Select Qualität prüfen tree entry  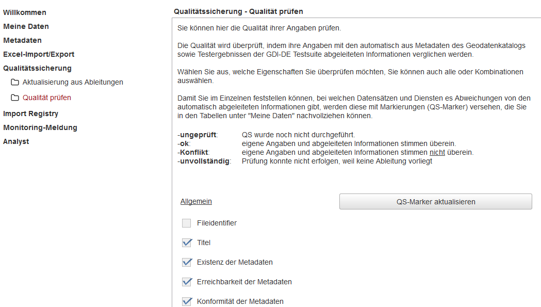[x=47, y=98]
